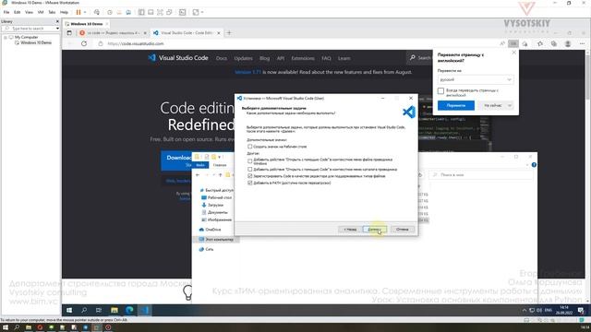Click the VMware send Ctrl+Alt+Del icon

coord(96,12)
